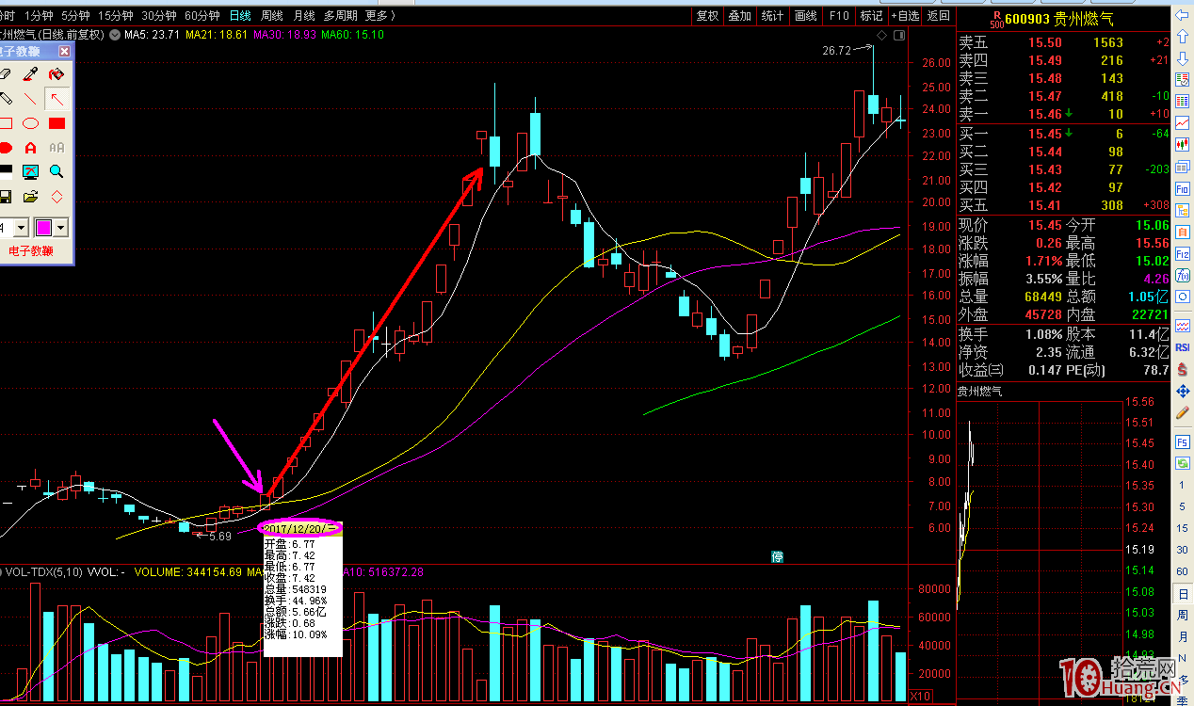This screenshot has height=706, width=1194.
Task: Open the magenta color dropdown in palette
Action: 61,228
